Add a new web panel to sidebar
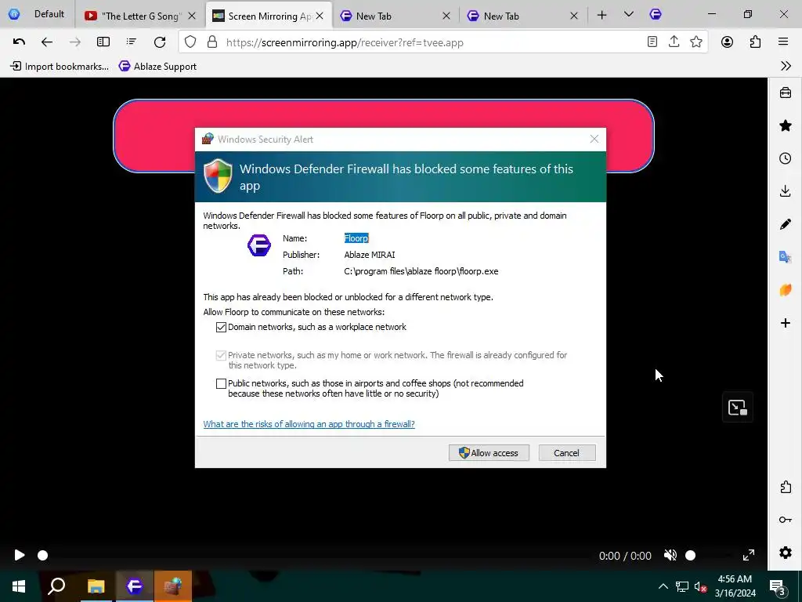Viewport: 802px width, 602px height. pyautogui.click(x=785, y=323)
